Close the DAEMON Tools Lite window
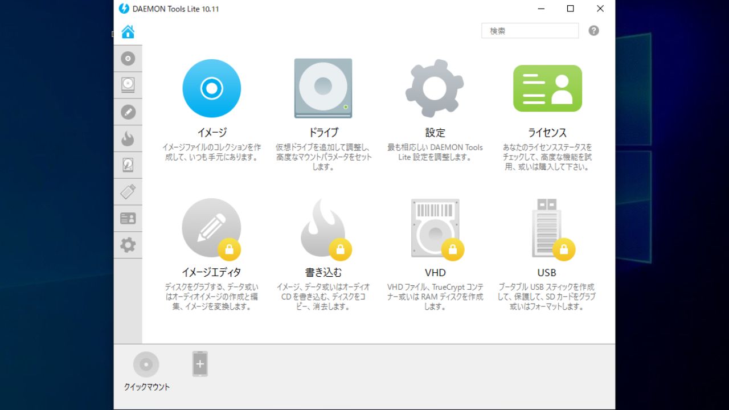Screen dimensions: 729x410 600,9
